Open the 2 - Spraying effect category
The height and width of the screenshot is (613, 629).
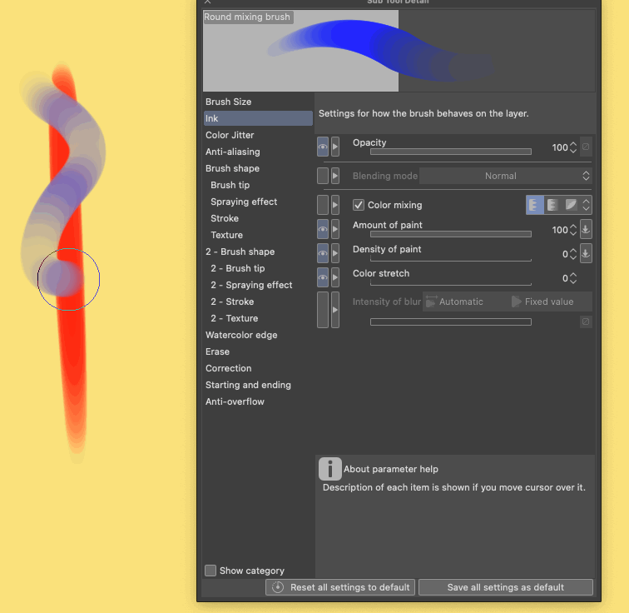click(258, 285)
